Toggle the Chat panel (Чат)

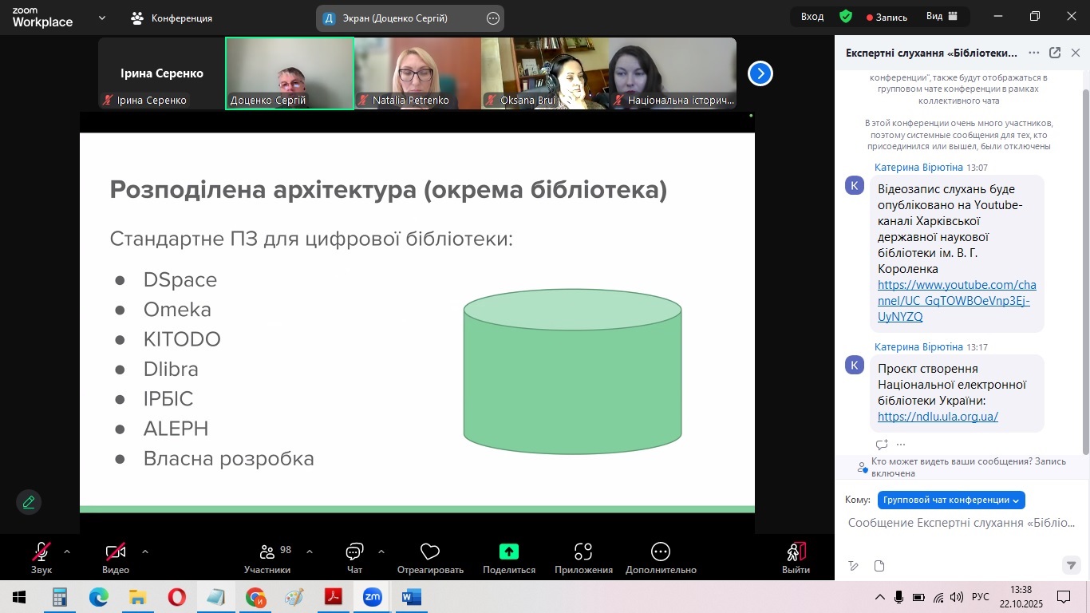(x=354, y=552)
